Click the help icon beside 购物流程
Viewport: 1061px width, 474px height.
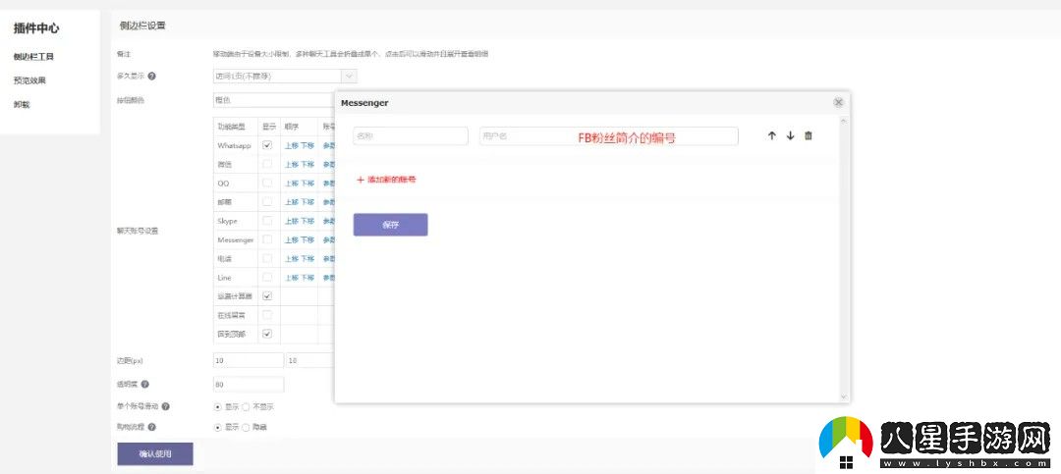(152, 427)
